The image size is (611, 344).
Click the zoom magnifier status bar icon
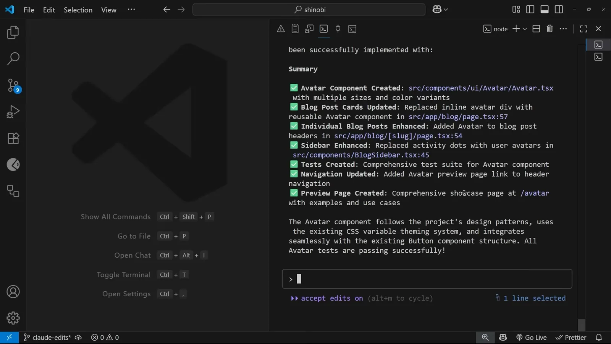pyautogui.click(x=485, y=338)
